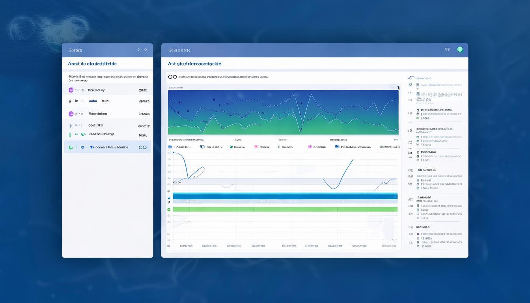Click the purple round icon in first list row
This screenshot has width=530, height=303.
pyautogui.click(x=71, y=90)
